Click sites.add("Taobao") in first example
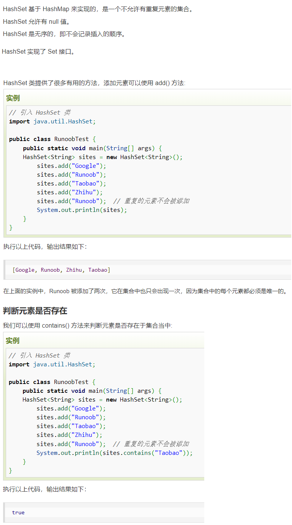 [x=71, y=184]
